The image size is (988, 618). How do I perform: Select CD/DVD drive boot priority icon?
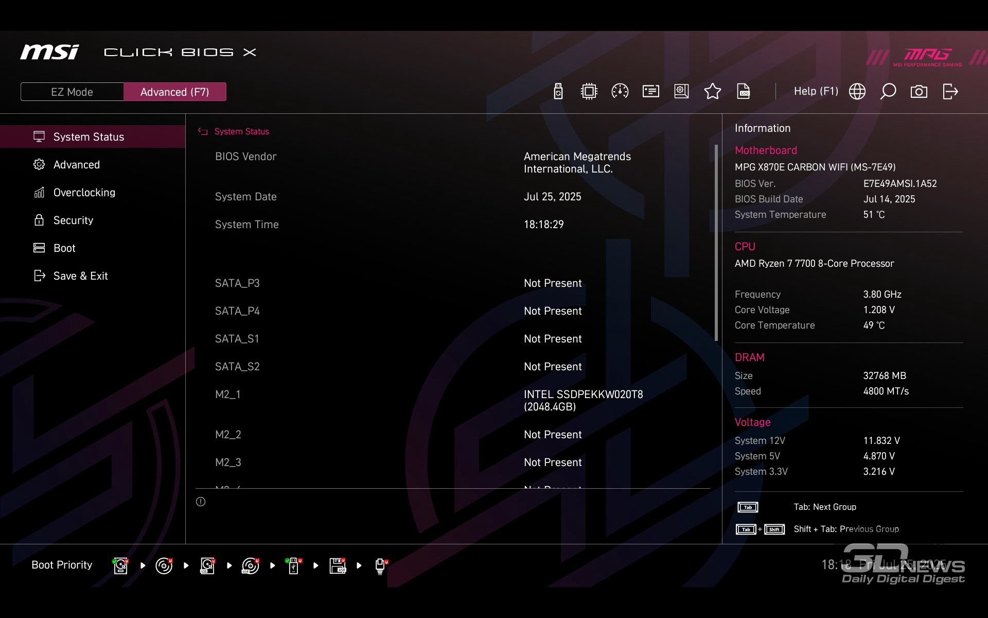point(164,565)
